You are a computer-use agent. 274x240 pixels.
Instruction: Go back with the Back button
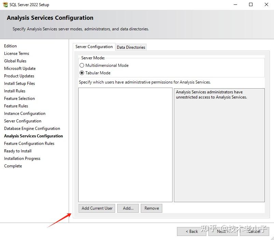coord(192,231)
